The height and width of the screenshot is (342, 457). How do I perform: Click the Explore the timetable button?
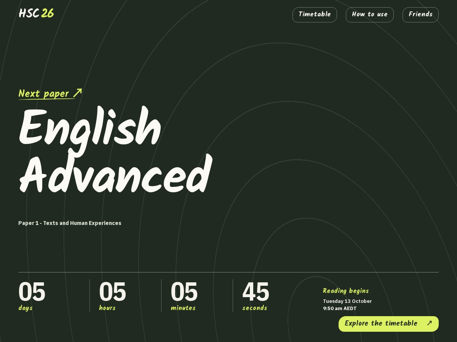[x=388, y=324]
